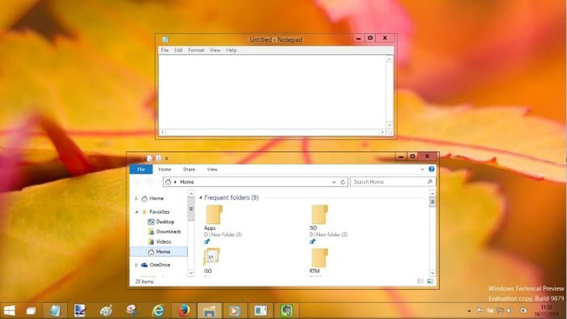Screen dimensions: 567x319
Task: Open Internet Explorer from the taskbar
Action: click(158, 310)
